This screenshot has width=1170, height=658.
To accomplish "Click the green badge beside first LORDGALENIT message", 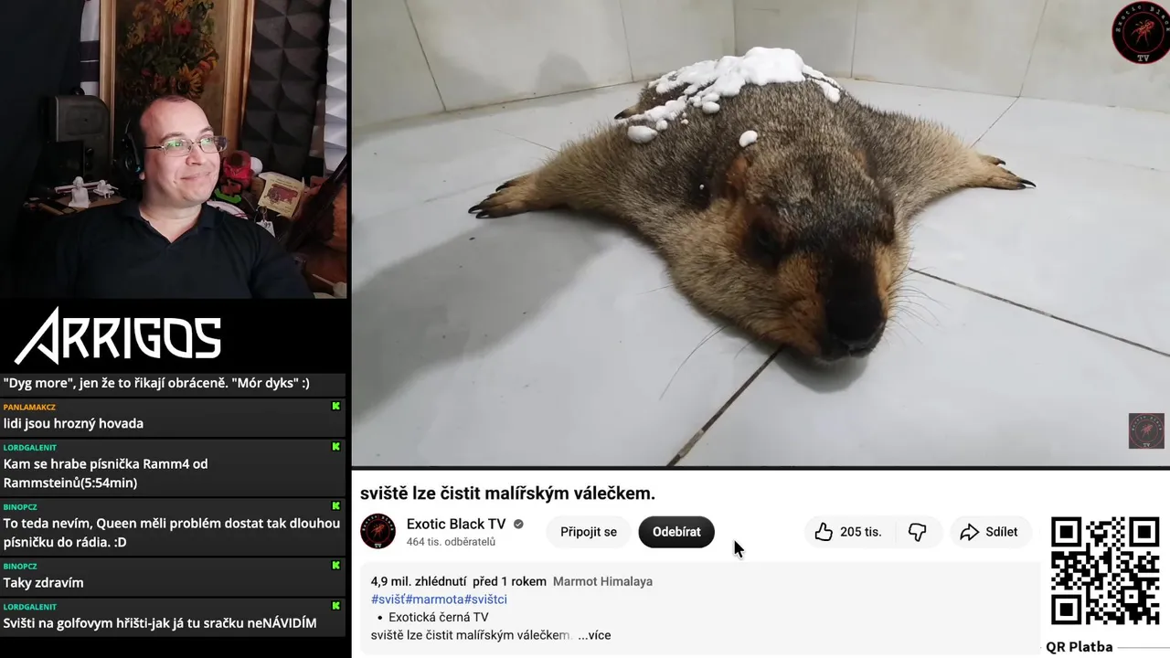I will 335,447.
